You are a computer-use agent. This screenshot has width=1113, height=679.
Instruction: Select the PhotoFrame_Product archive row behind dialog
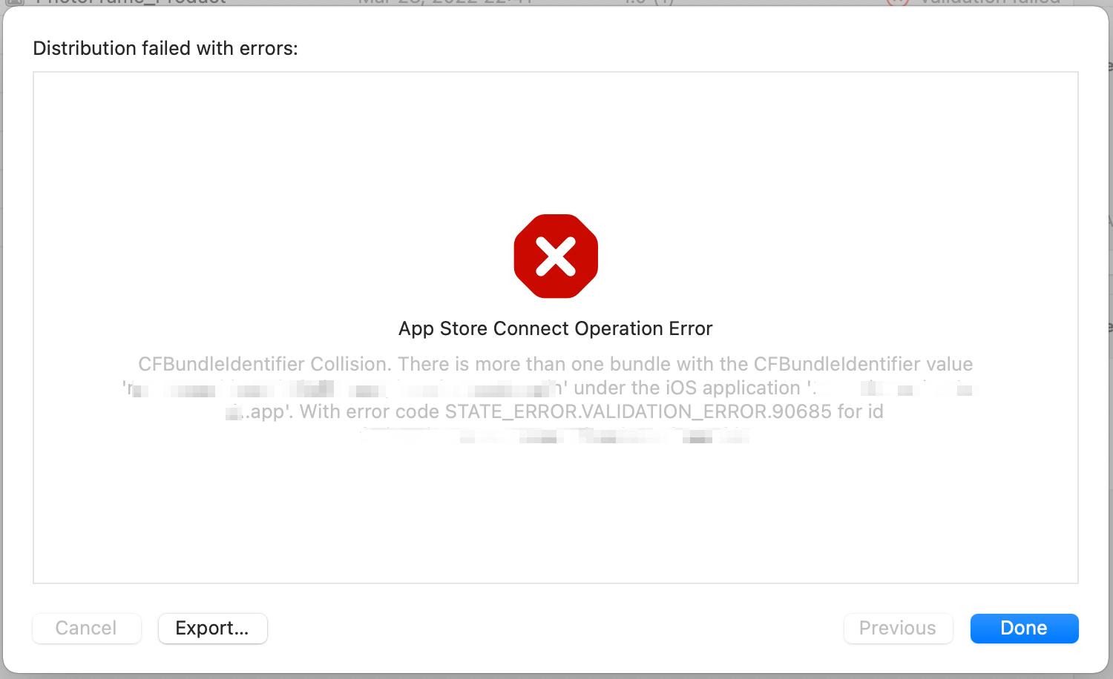pos(131,2)
